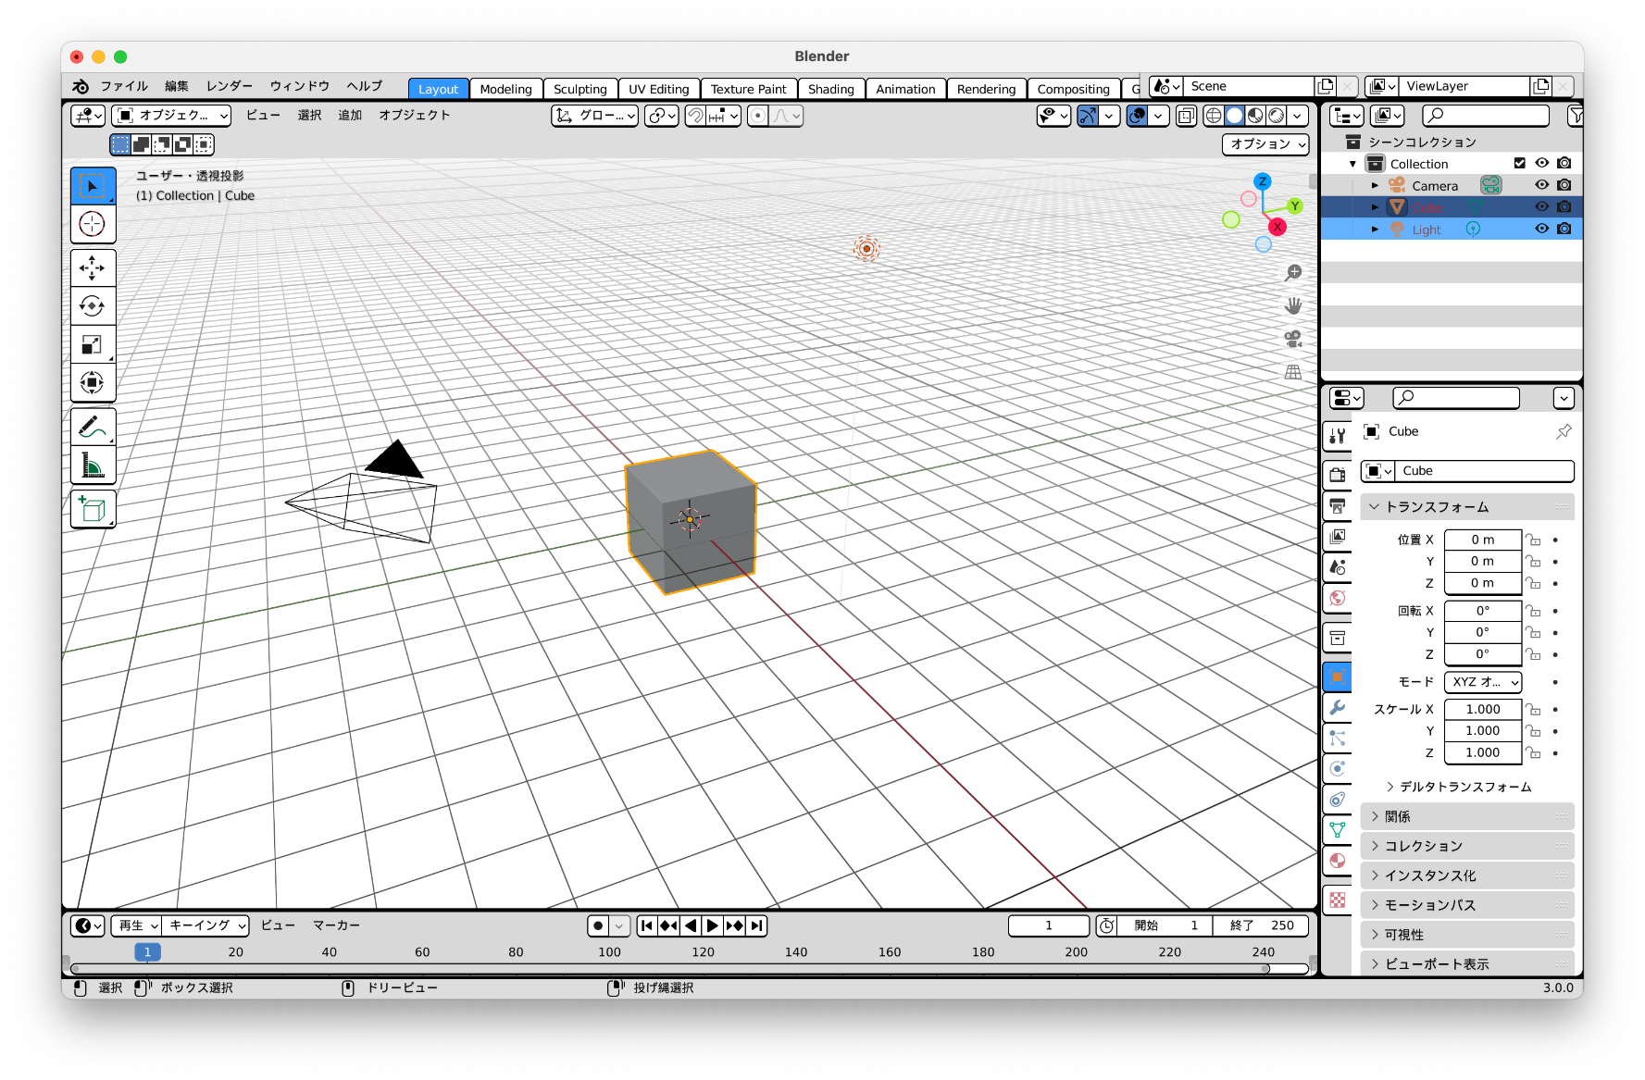Expand the コレクション panel
This screenshot has width=1645, height=1080.
tap(1466, 846)
